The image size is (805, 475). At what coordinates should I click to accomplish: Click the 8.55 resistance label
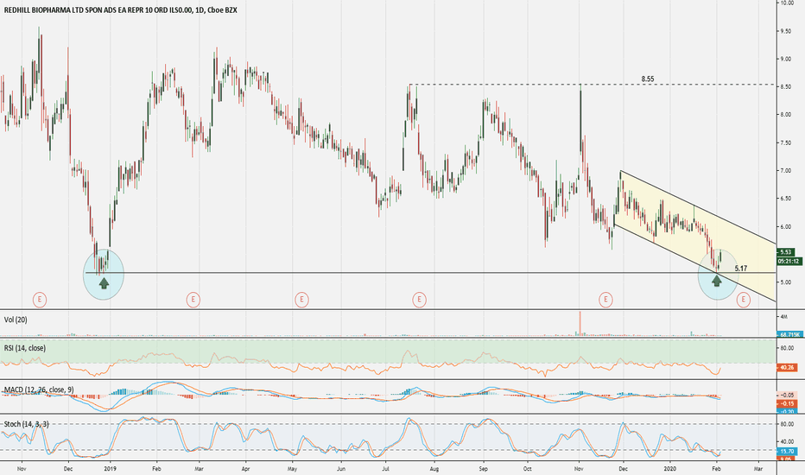click(x=648, y=79)
